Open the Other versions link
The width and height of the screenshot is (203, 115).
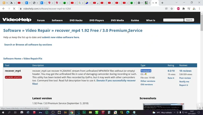148,81
